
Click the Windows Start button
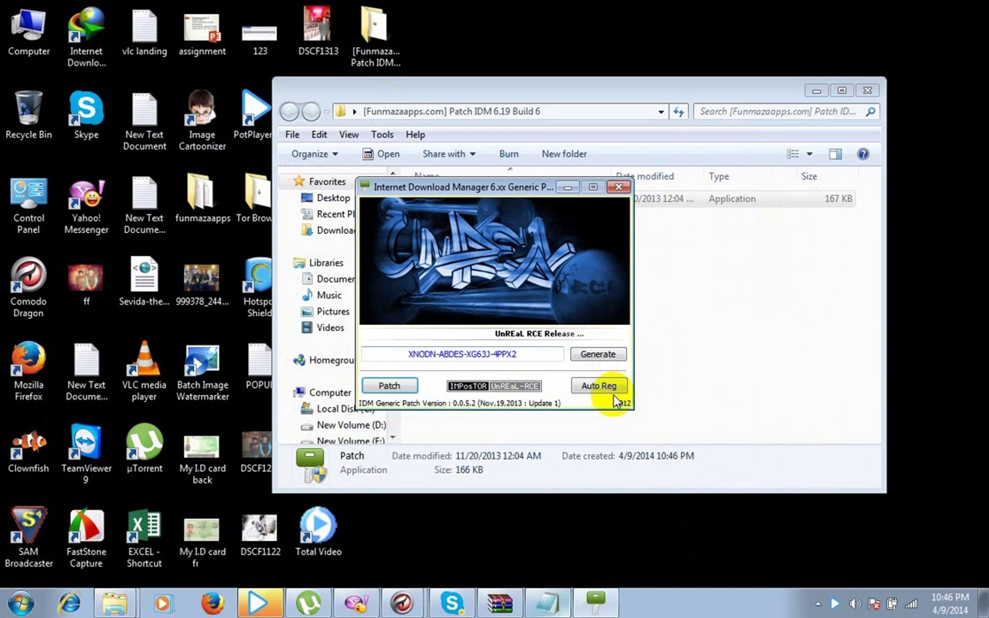click(21, 603)
